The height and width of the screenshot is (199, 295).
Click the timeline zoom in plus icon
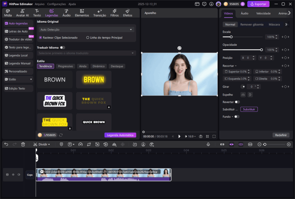(x=289, y=144)
